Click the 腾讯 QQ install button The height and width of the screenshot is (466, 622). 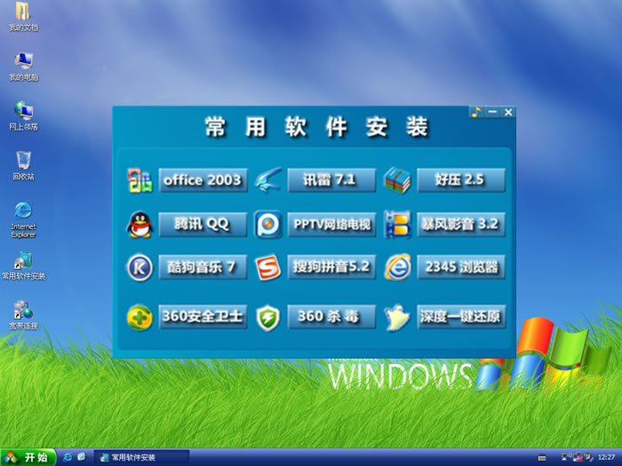[203, 225]
